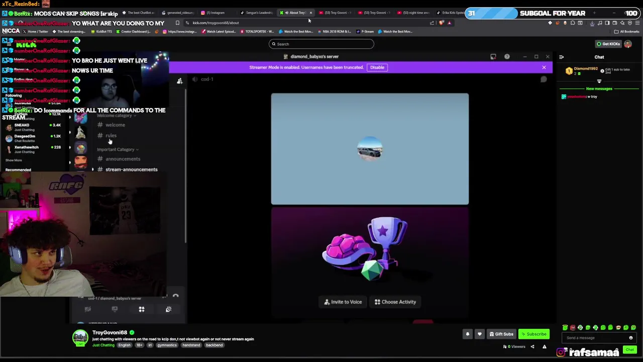Click the Discord screen share icon
This screenshot has width=643, height=362.
tap(115, 310)
